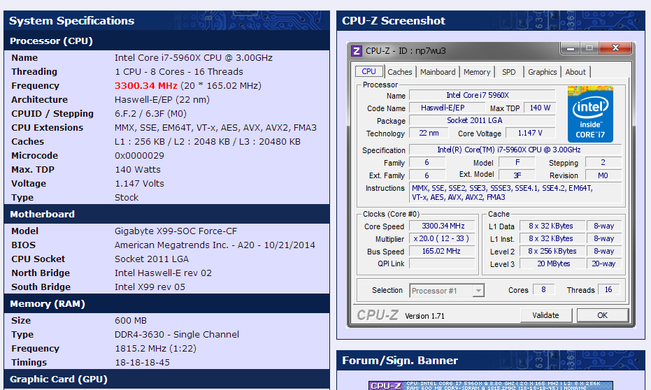Open the Processor #1 selection dropdown
Viewport: 651px width, 390px height.
[x=478, y=291]
